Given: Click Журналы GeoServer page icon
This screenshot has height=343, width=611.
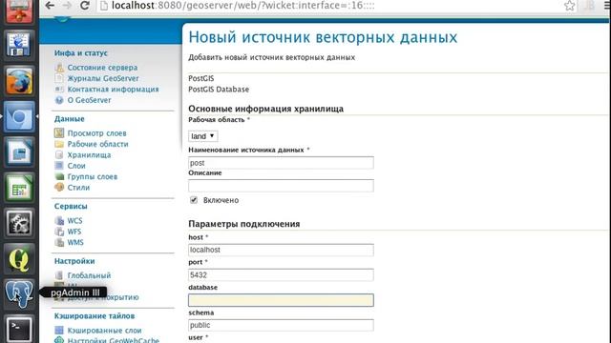Looking at the screenshot, I should (x=59, y=78).
